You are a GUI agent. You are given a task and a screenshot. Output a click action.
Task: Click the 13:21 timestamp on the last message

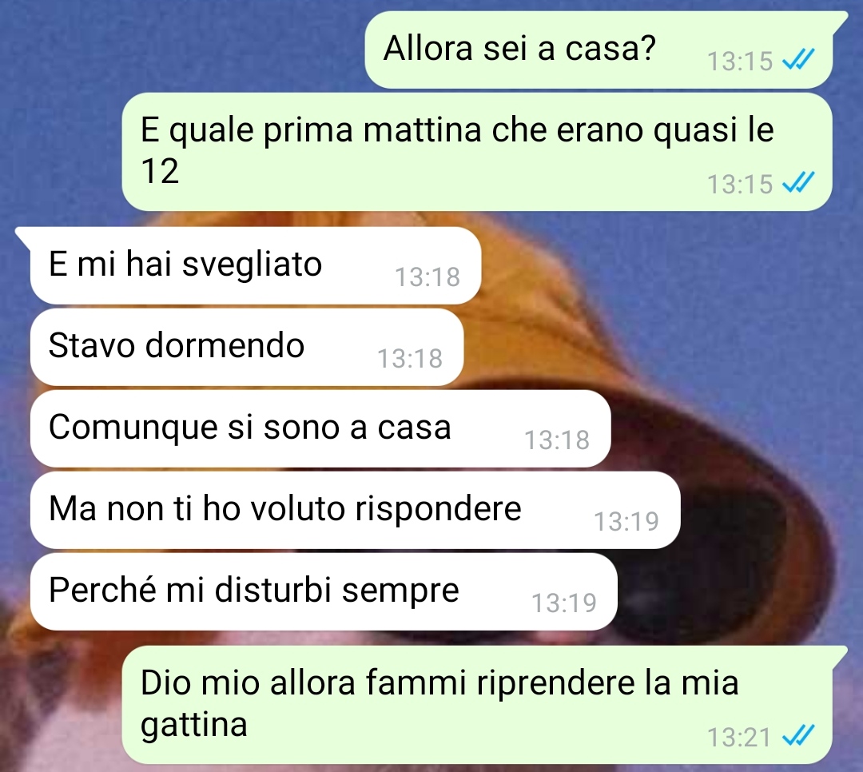(738, 738)
